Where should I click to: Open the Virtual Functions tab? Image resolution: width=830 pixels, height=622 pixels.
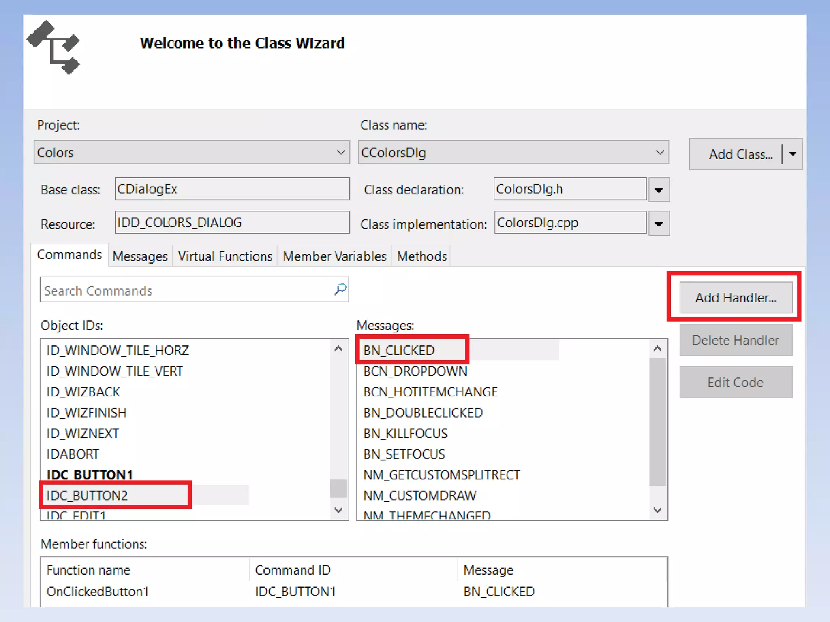click(x=225, y=256)
